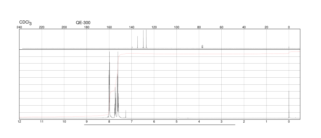Click the TMS proton peak at 0 ppm
321x138 pixels.
click(289, 105)
